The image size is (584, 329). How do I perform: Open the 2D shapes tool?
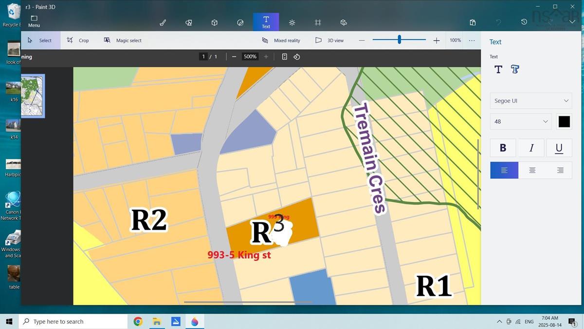pos(189,22)
